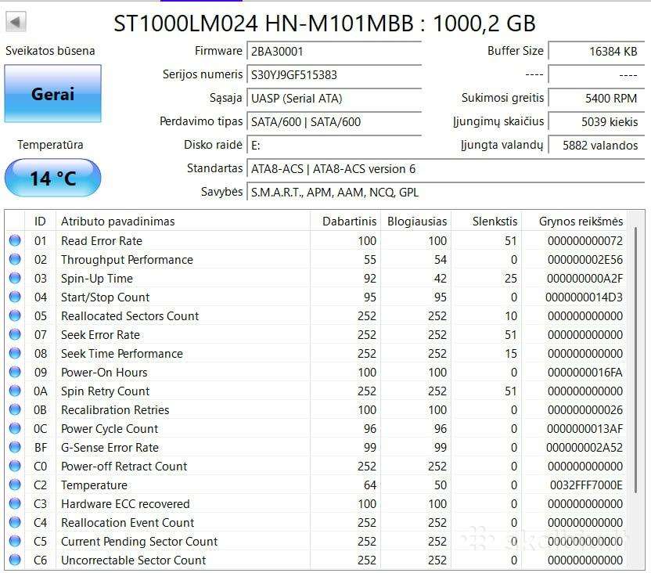Image resolution: width=651 pixels, height=573 pixels.
Task: Click raw value 0000000014D3
Action: [584, 297]
